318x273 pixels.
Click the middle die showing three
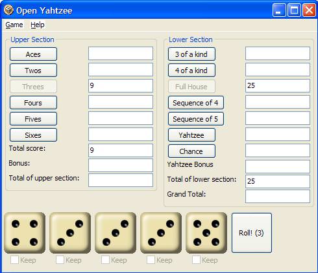[116, 233]
